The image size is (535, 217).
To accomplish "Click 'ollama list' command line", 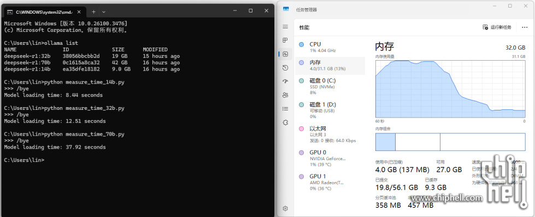I will (x=61, y=43).
